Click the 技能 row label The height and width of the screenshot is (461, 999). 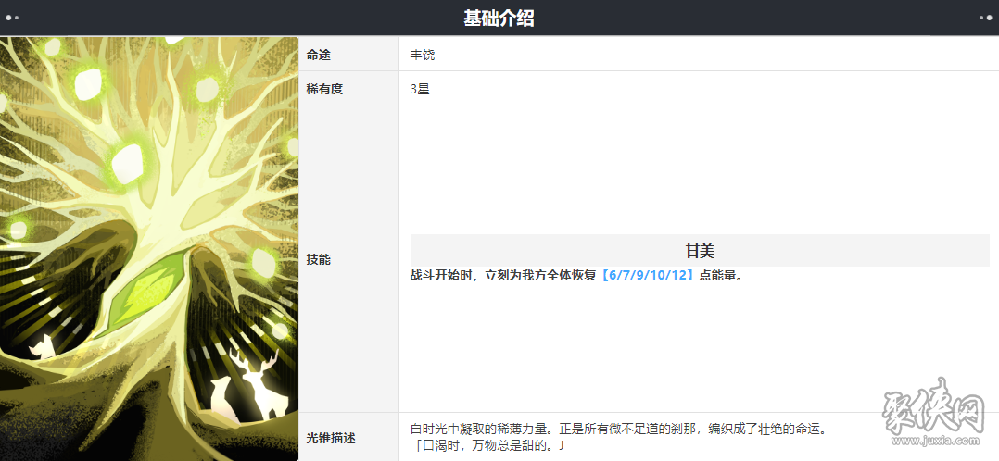(319, 260)
